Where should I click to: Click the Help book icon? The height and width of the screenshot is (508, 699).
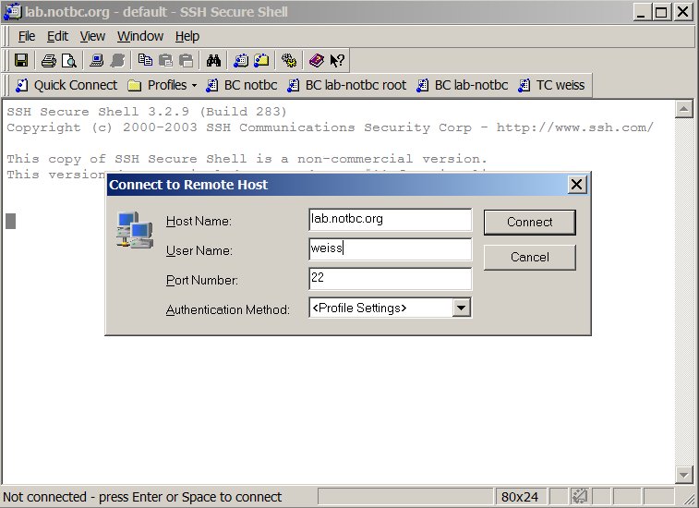317,61
